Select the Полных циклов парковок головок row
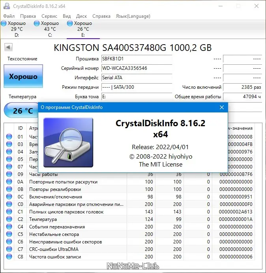266x273 pixels. (129, 211)
